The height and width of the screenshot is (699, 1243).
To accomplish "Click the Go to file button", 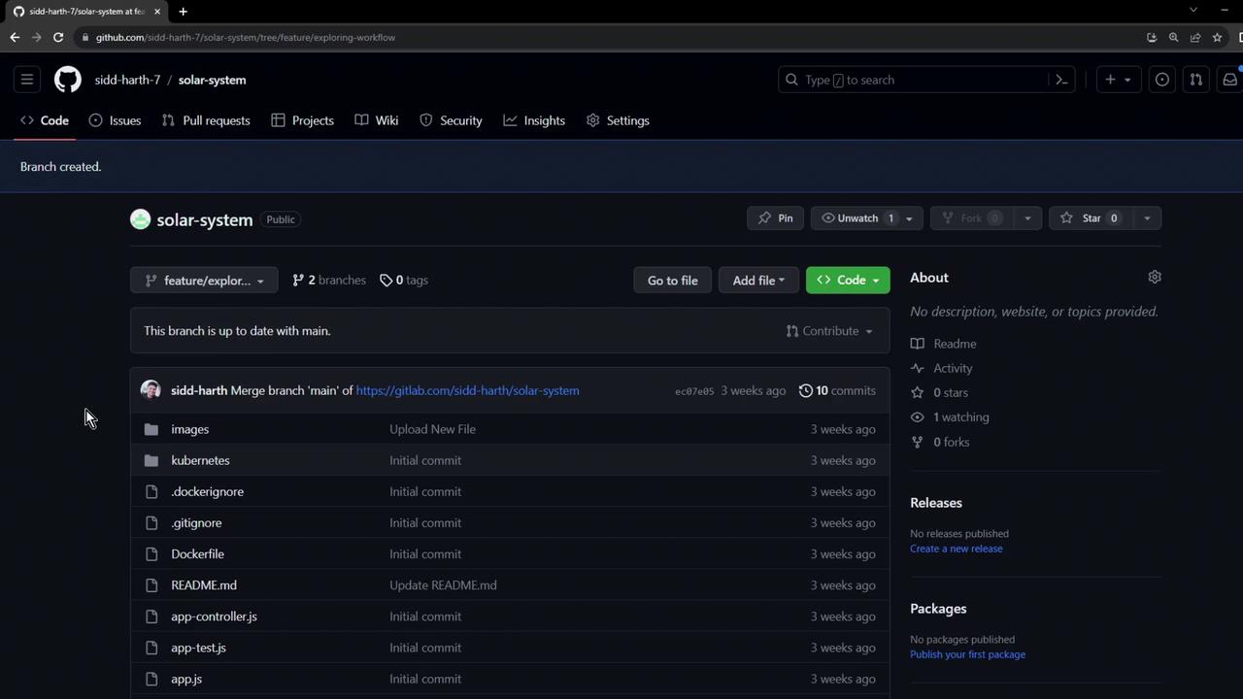I will pyautogui.click(x=673, y=281).
